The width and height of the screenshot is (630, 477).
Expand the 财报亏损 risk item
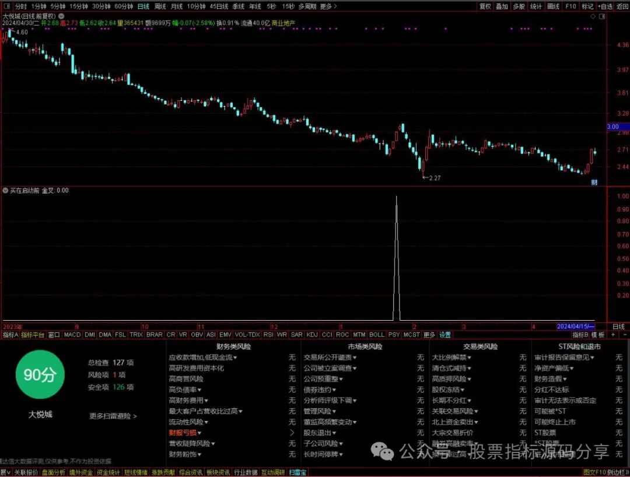click(185, 433)
